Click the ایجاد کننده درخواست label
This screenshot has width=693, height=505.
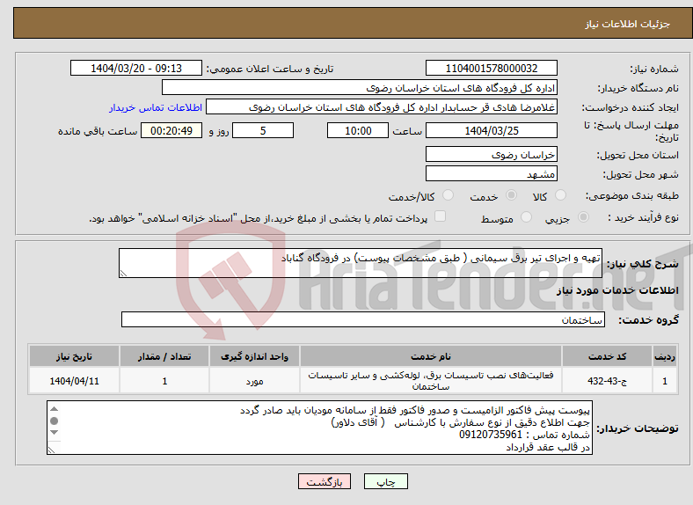[631, 107]
